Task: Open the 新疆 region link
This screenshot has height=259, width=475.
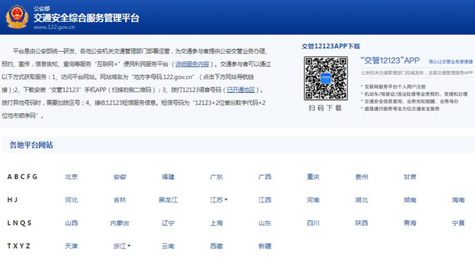Action: pos(265,246)
